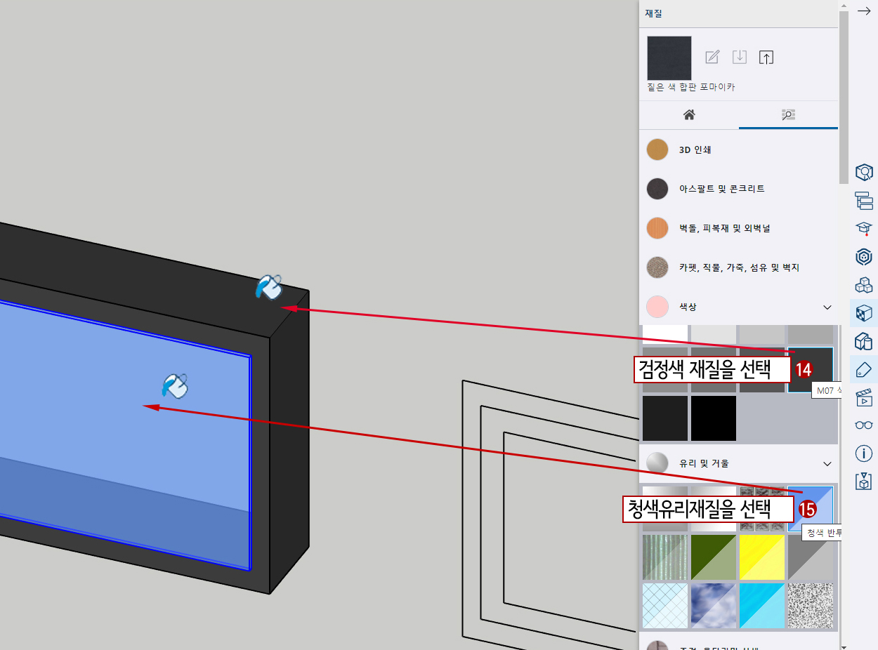This screenshot has height=650, width=878.
Task: Open the nested hexagon cube sidebar icon
Action: pyautogui.click(x=864, y=257)
